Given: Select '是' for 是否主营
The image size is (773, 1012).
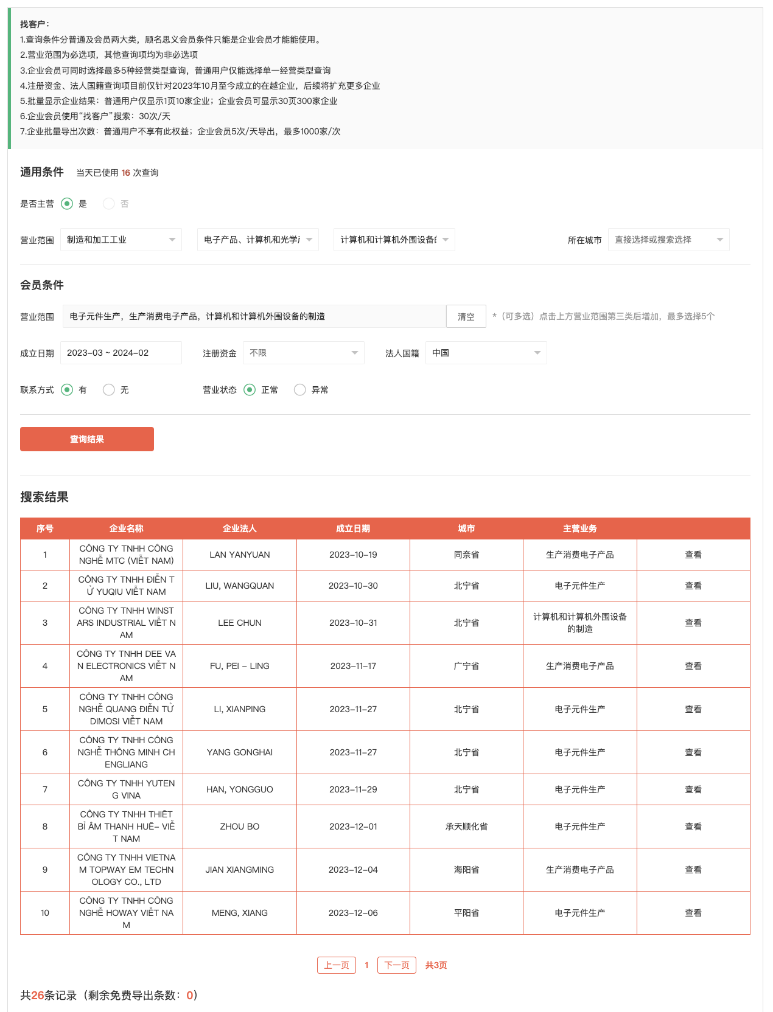Looking at the screenshot, I should (67, 204).
